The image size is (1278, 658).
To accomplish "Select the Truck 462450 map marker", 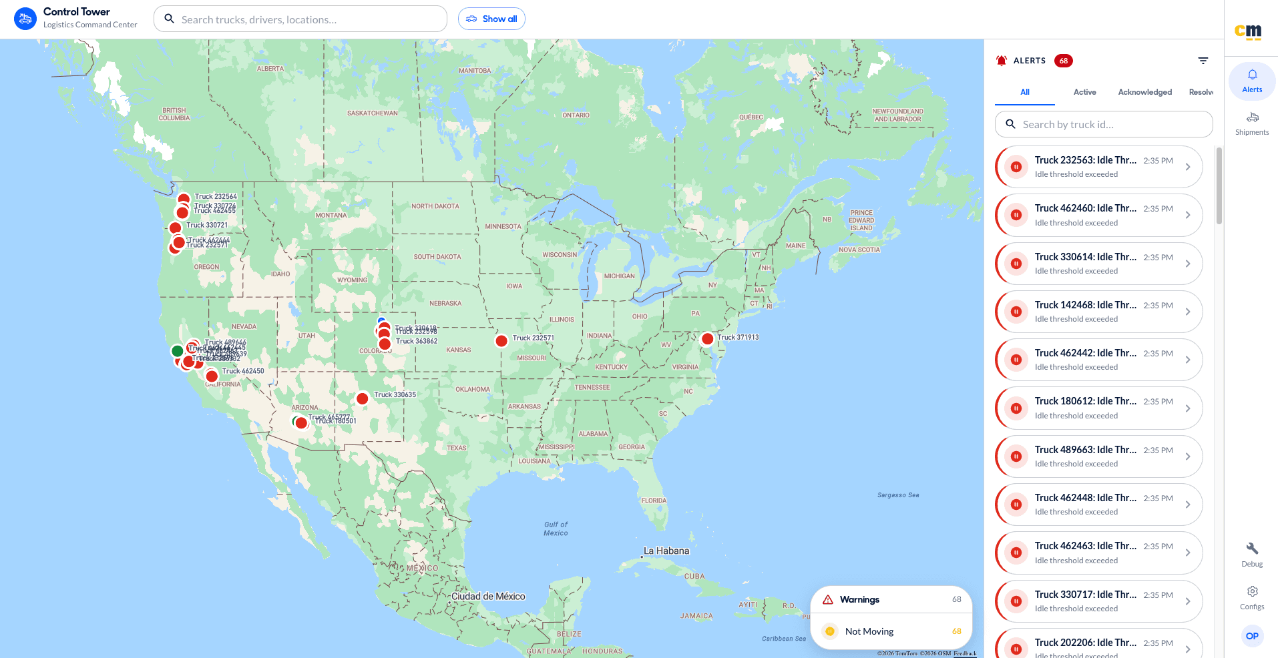I will click(212, 376).
